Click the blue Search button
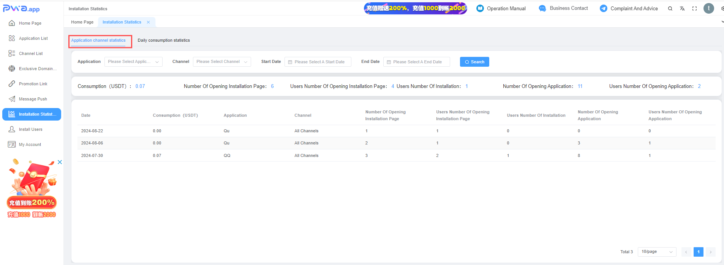Screen dimensions: 724x265 (x=474, y=62)
